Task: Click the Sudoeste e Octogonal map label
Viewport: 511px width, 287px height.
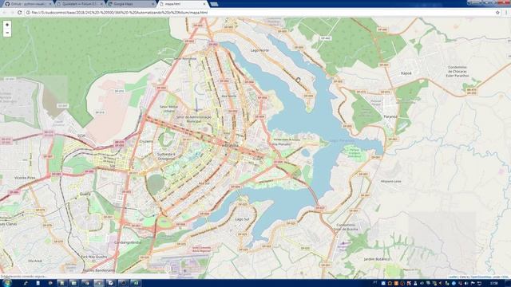Action: click(166, 156)
